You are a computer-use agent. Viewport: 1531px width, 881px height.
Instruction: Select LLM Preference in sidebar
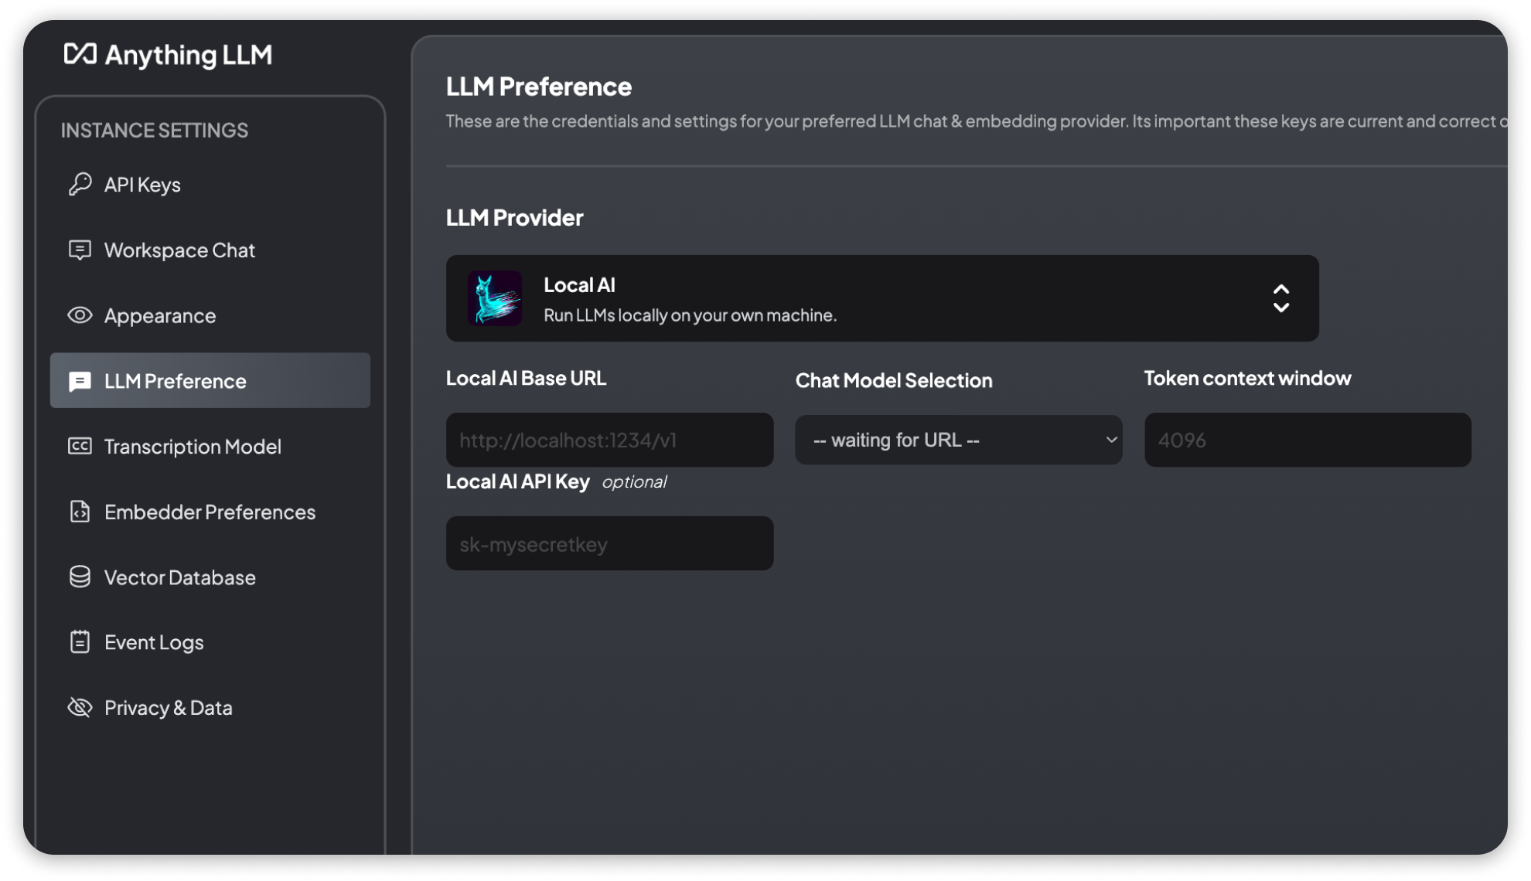[210, 380]
